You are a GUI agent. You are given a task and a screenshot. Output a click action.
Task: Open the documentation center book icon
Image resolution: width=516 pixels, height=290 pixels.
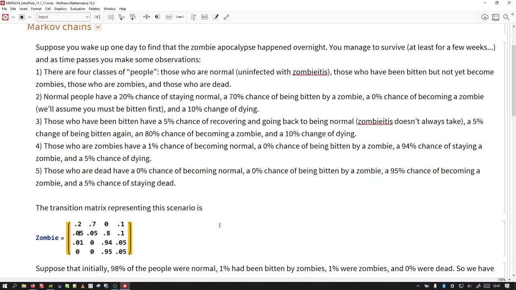pyautogui.click(x=495, y=17)
